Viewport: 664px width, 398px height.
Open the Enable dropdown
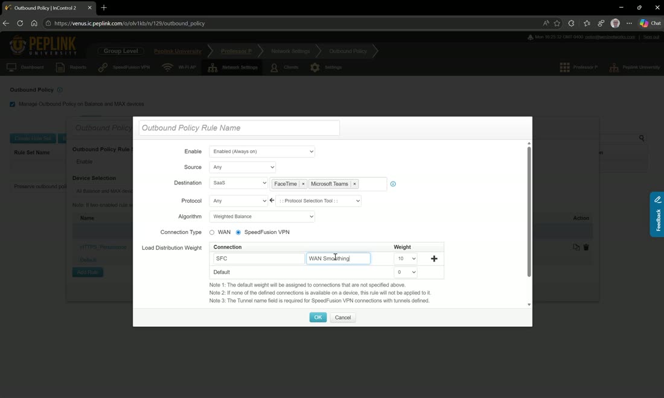(262, 151)
